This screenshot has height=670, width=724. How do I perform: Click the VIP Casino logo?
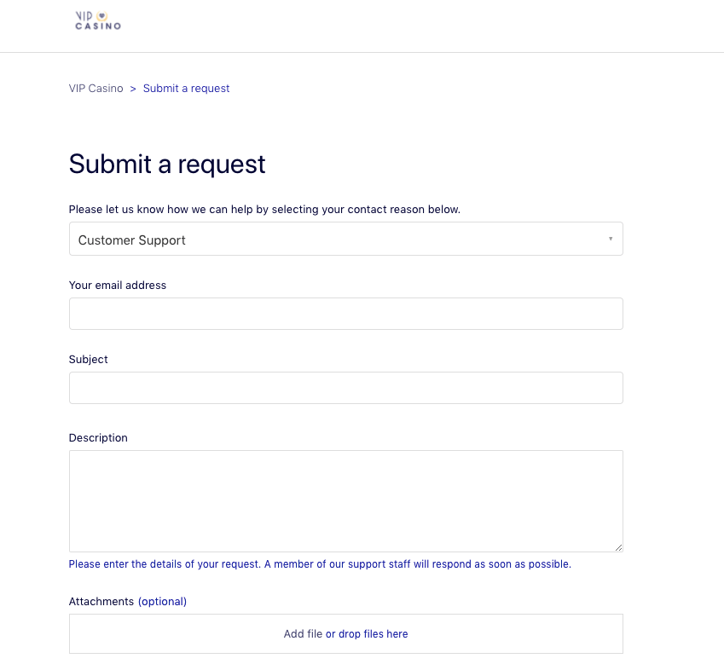98,20
